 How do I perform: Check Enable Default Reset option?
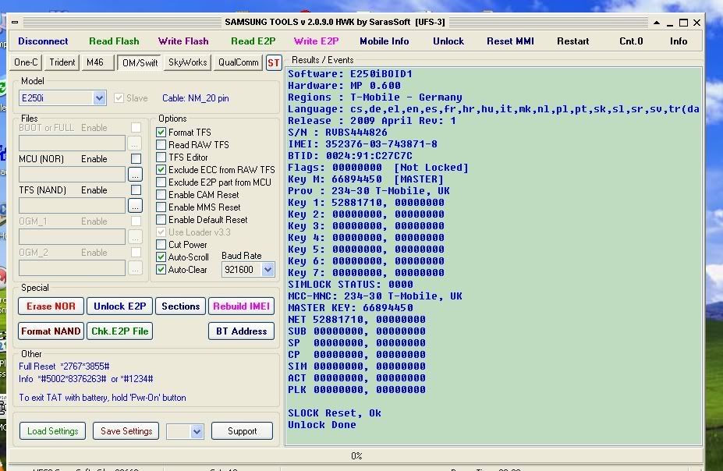click(161, 219)
